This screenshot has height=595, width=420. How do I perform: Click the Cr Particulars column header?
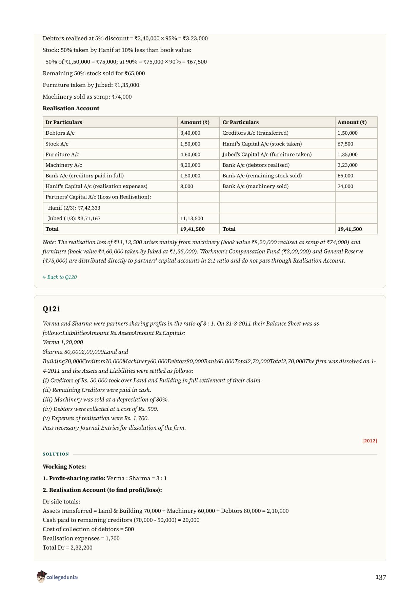pos(240,122)
